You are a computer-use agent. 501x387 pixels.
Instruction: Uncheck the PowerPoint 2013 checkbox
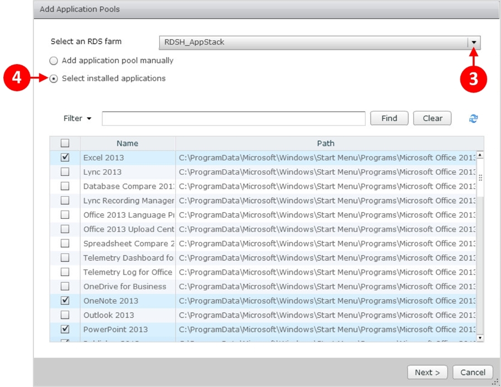65,329
